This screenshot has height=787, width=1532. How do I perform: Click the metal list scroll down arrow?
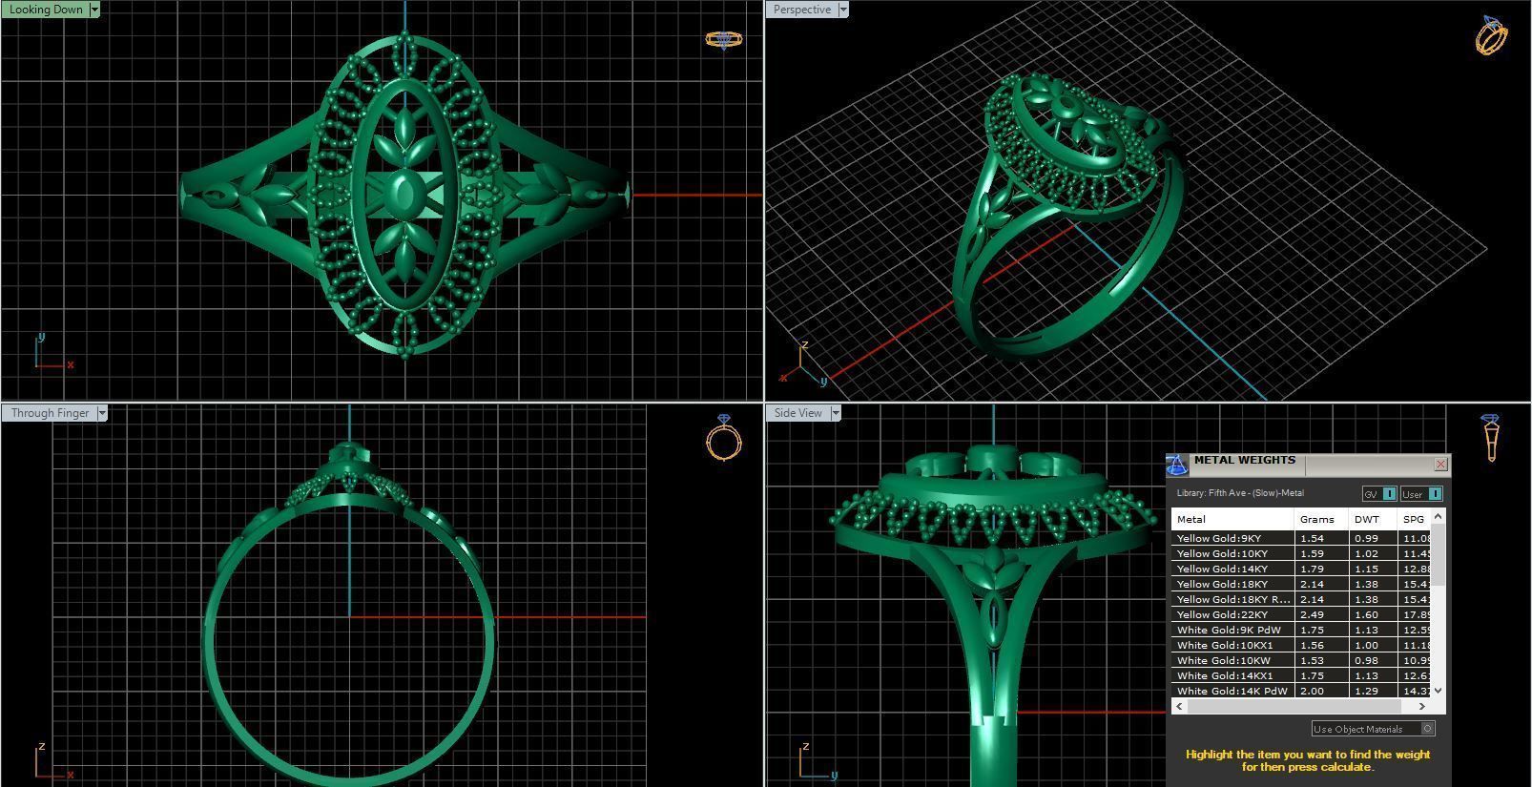point(1439,691)
